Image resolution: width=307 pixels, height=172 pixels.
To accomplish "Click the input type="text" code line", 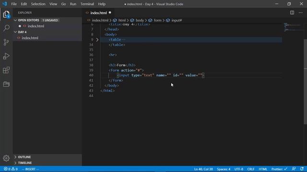I will (x=160, y=75).
